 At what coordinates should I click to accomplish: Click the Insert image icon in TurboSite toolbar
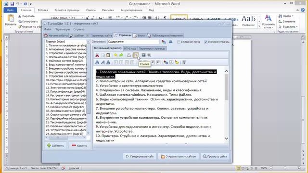click(x=143, y=55)
